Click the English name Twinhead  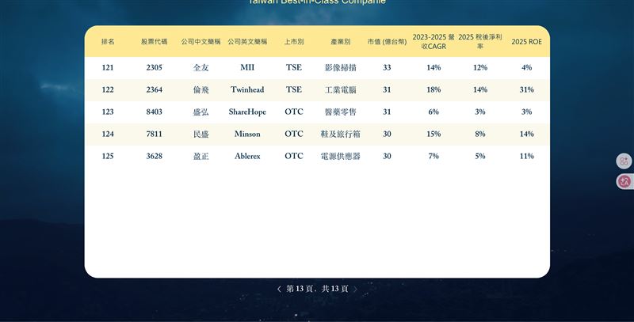click(x=247, y=89)
